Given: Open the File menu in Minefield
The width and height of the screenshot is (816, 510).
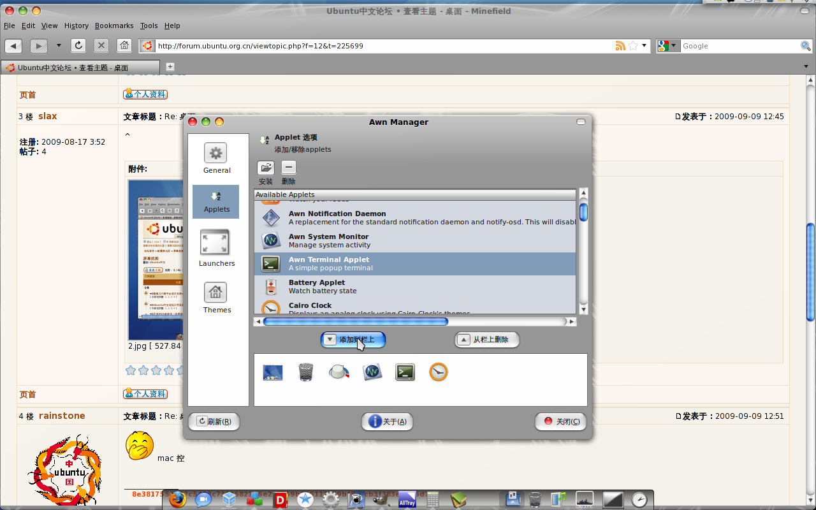Looking at the screenshot, I should click(x=10, y=25).
